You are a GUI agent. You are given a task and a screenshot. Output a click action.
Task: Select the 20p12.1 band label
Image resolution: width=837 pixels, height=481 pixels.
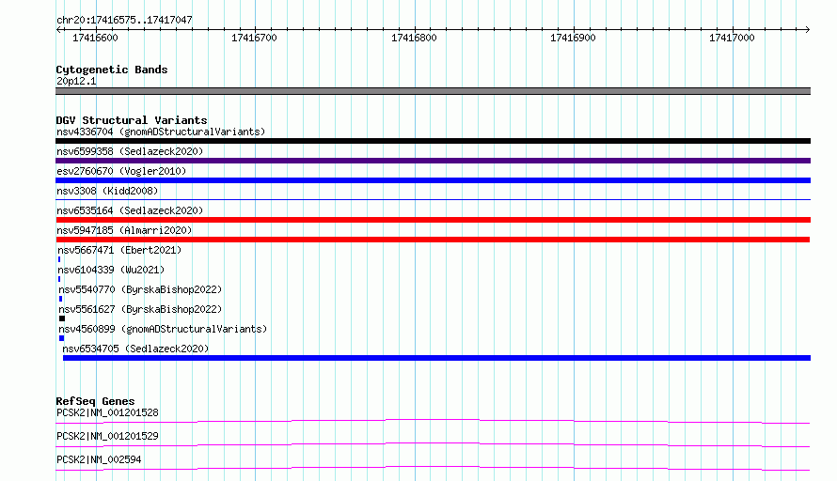[76, 81]
